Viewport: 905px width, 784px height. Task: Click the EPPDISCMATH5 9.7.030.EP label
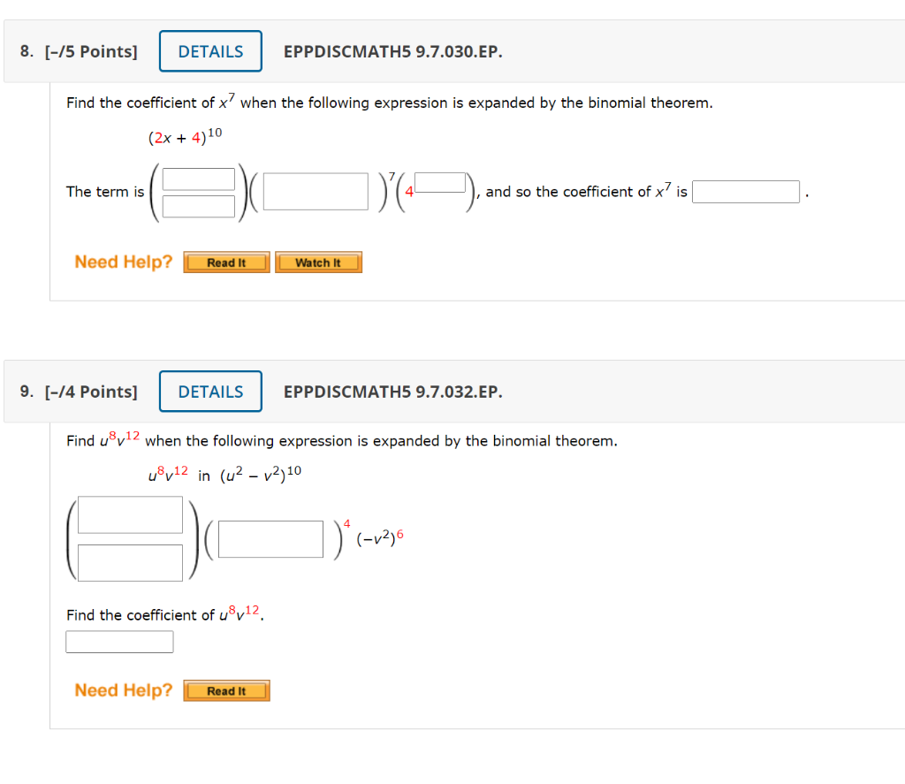pyautogui.click(x=392, y=51)
